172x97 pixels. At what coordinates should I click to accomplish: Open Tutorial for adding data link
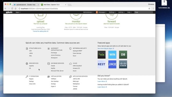[41, 31]
